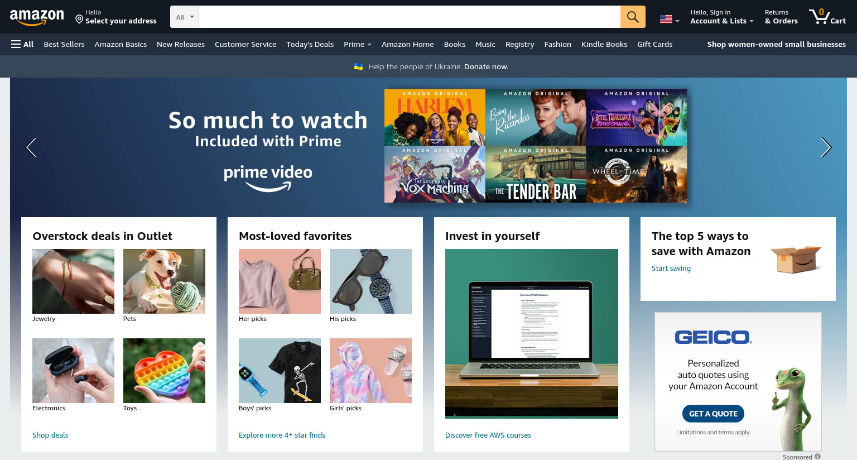
Task: Click the GEICO logo in the ad
Action: [713, 337]
